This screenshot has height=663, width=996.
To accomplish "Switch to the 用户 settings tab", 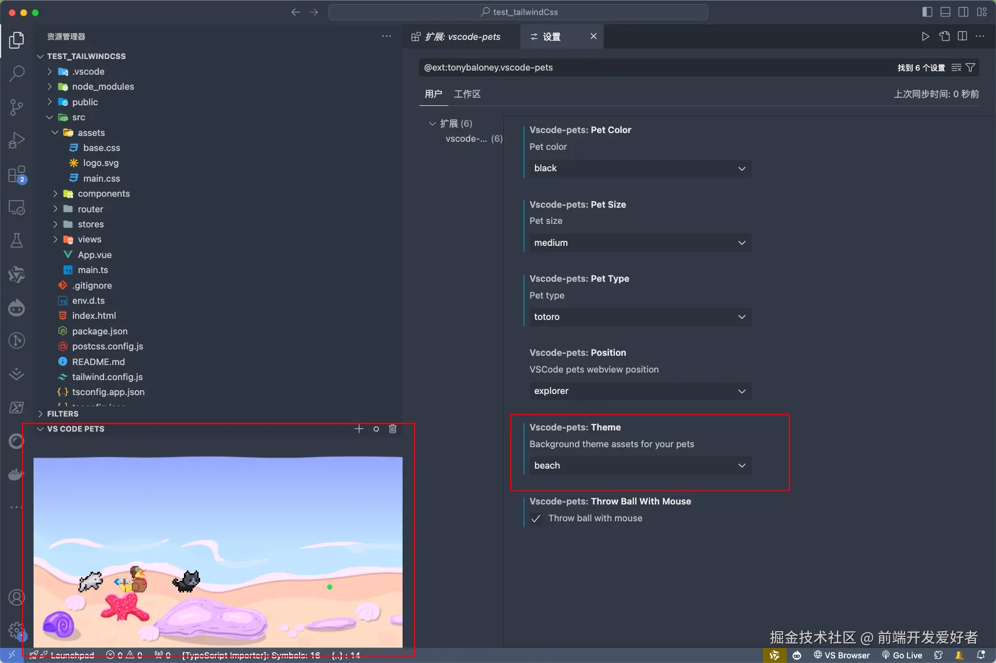I will 433,94.
